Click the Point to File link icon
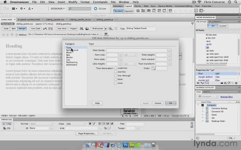This screenshot has height=150, width=241. click(x=105, y=128)
